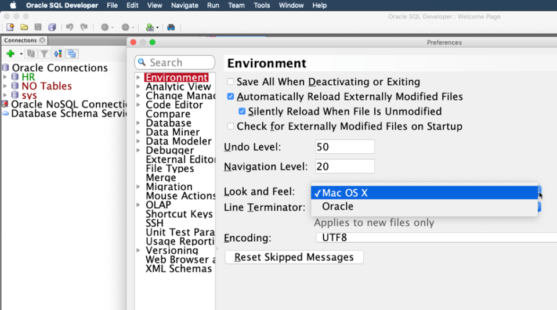Click the Refresh icon in Connections panel

[x=31, y=53]
